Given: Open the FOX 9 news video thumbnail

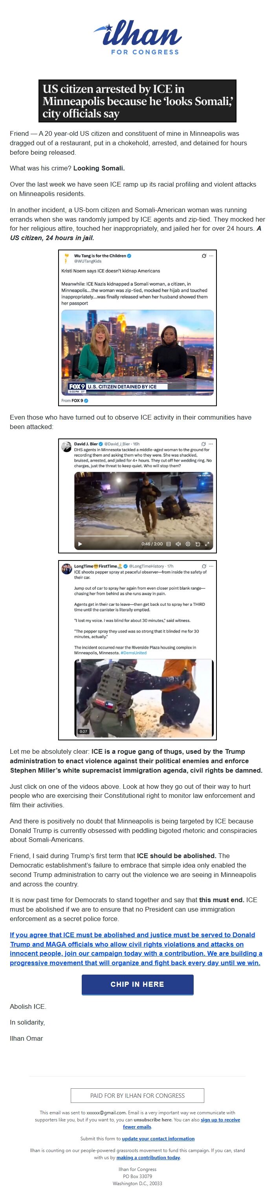Looking at the screenshot, I should coord(137,353).
